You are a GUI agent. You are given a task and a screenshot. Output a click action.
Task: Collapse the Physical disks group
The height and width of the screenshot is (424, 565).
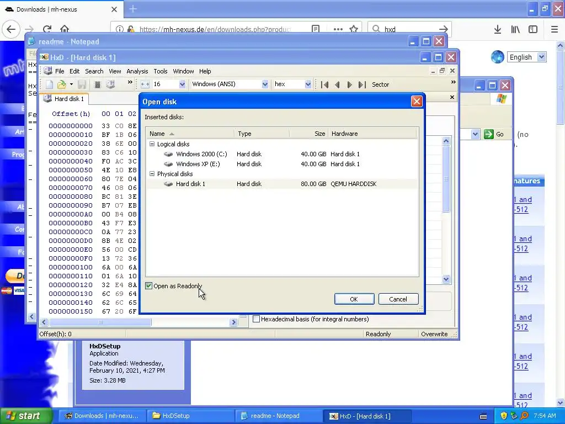[152, 174]
